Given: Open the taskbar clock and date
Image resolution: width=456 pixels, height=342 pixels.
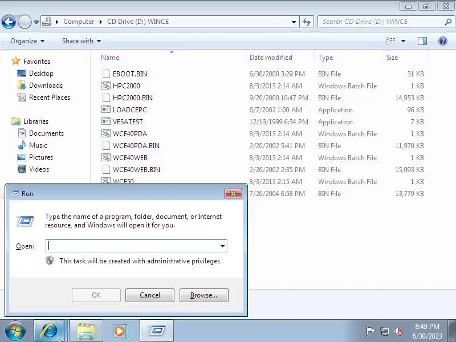Looking at the screenshot, I should click(427, 331).
